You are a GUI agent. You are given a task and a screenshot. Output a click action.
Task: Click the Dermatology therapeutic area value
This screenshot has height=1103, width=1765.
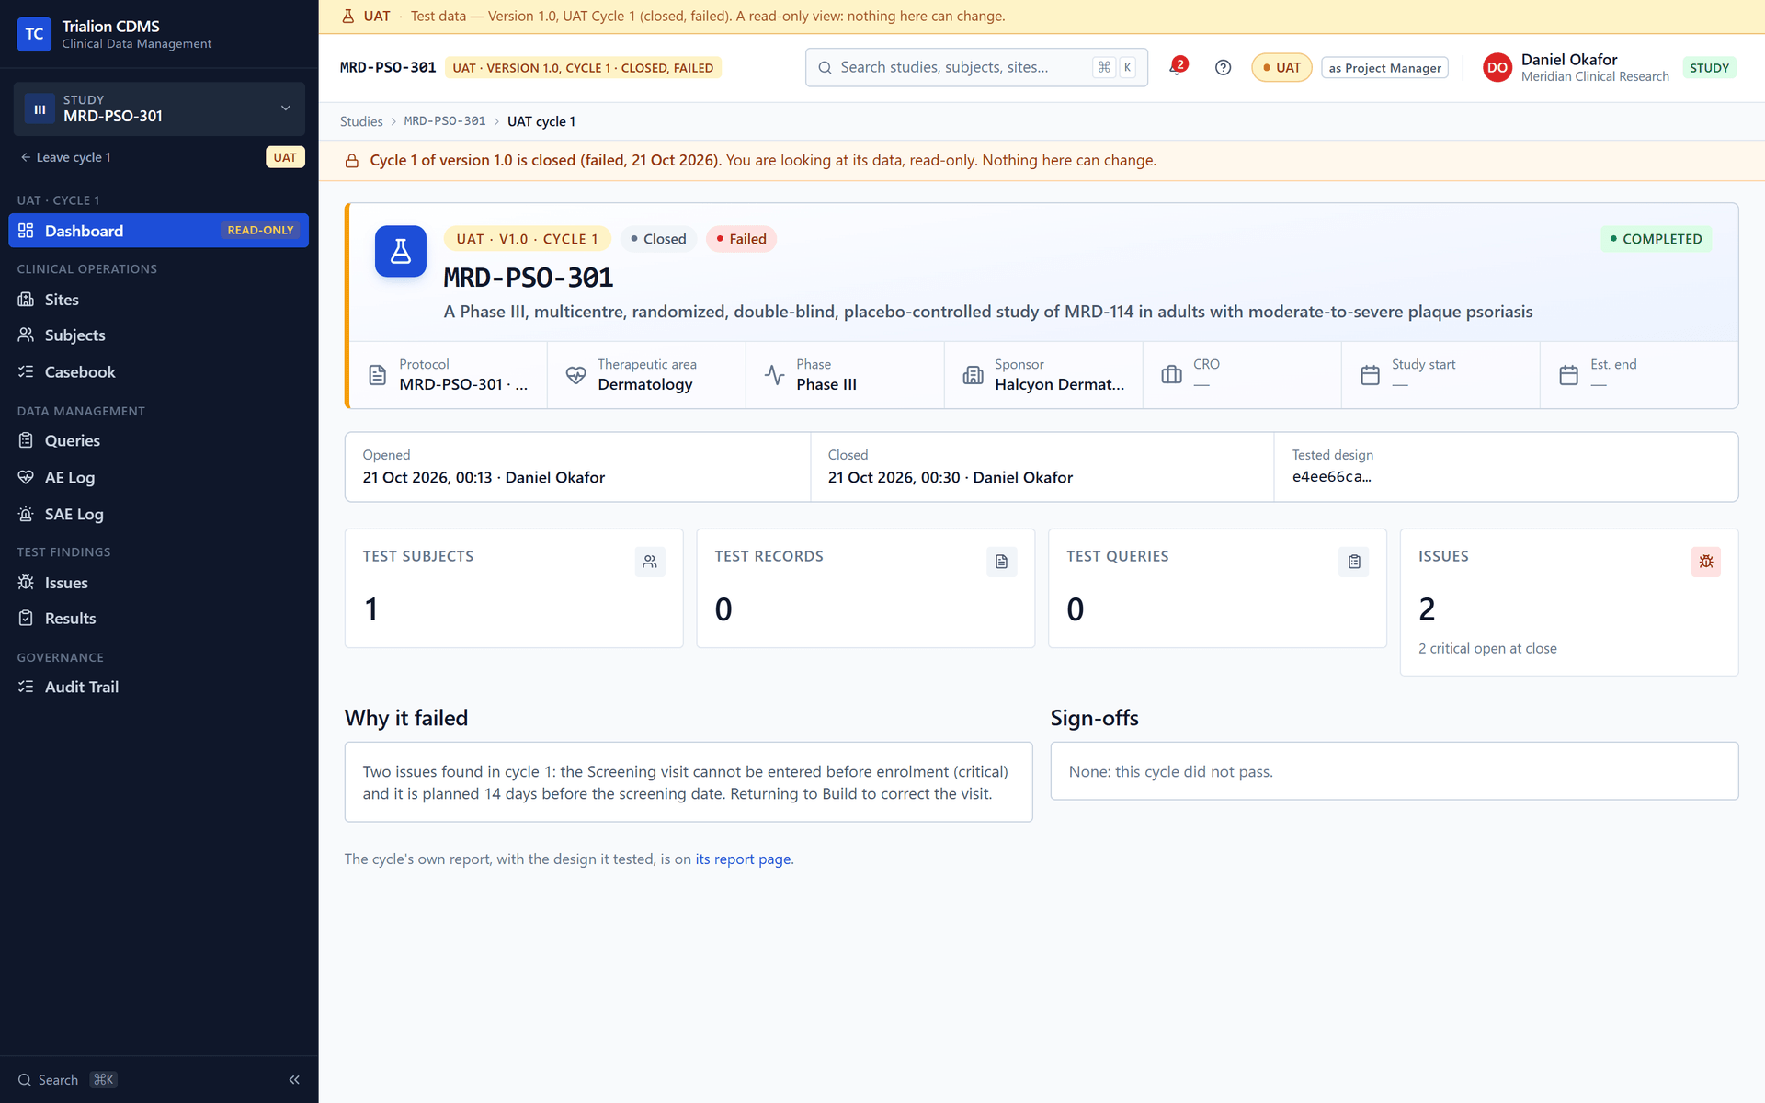point(644,385)
